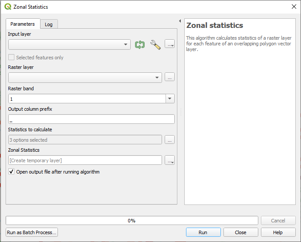Viewport: 301px width, 242px height.
Task: Click the Output column prefix field
Action: click(x=91, y=119)
